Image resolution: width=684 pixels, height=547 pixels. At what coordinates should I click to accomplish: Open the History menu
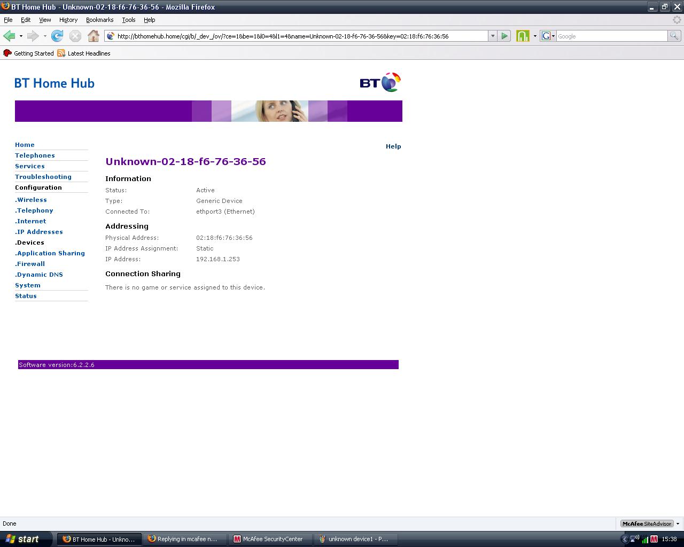point(68,20)
